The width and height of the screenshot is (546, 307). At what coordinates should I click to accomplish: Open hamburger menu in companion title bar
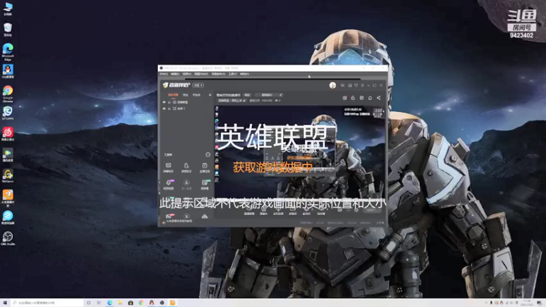pos(362,85)
